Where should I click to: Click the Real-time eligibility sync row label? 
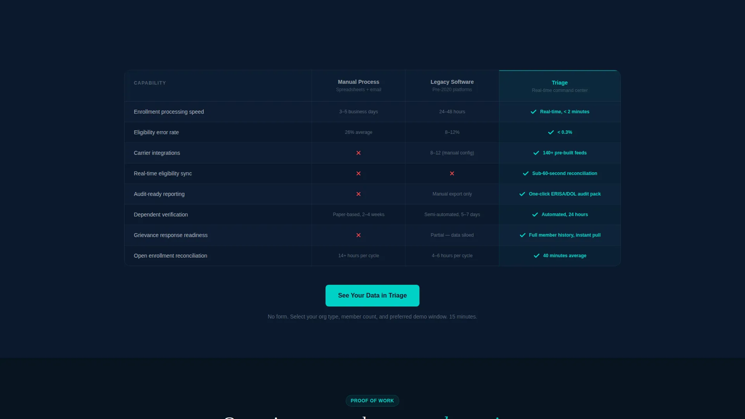(x=163, y=173)
